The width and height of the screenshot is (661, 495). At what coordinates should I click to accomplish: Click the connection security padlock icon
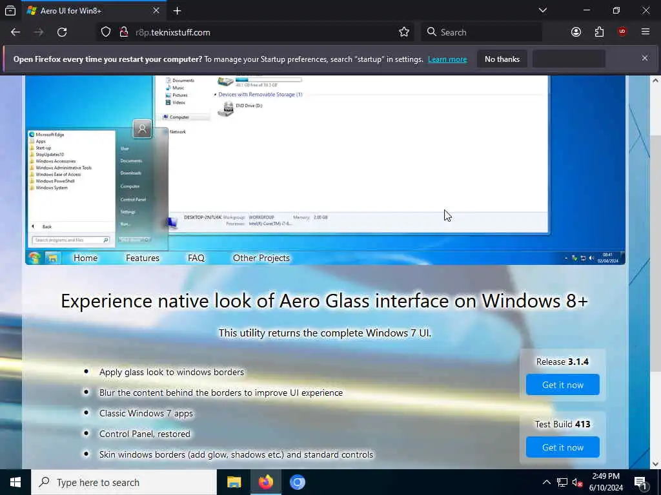[x=124, y=32]
